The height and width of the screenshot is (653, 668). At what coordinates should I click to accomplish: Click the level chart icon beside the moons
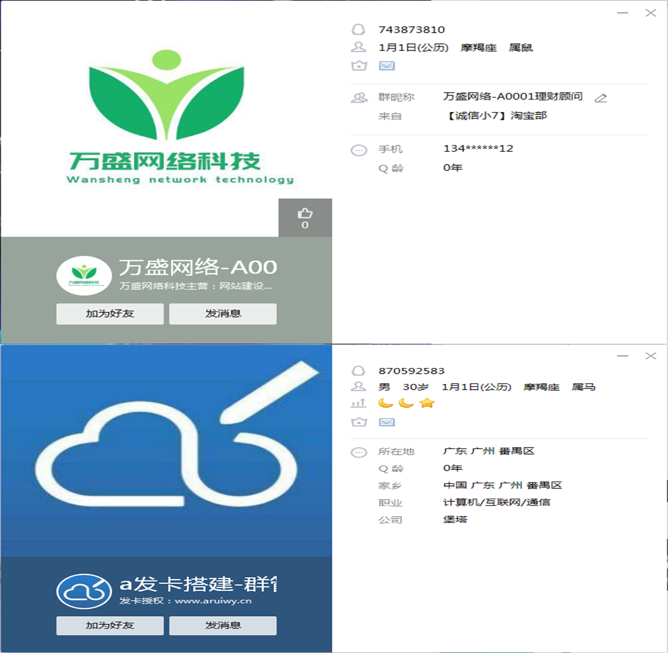(x=359, y=402)
